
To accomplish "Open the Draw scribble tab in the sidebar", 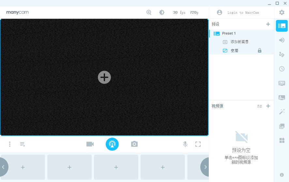I will point(281,54).
